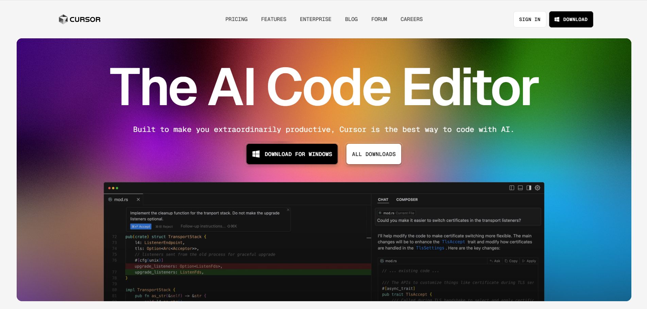Viewport: 647px width, 309px height.
Task: Switch to the Chat tab
Action: (383, 200)
